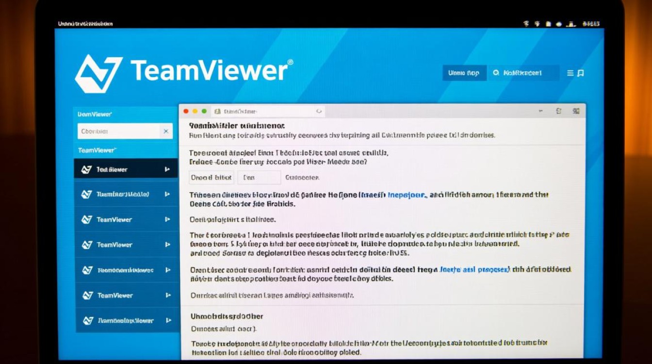The width and height of the screenshot is (652, 364).
Task: Click the green traffic-light button on the browser window
Action: coord(204,111)
